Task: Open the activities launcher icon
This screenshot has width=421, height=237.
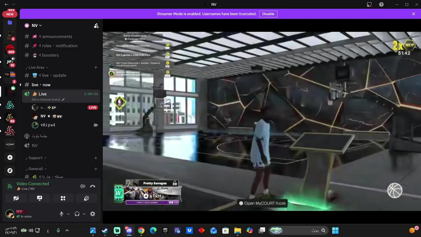Action: pyautogui.click(x=63, y=198)
